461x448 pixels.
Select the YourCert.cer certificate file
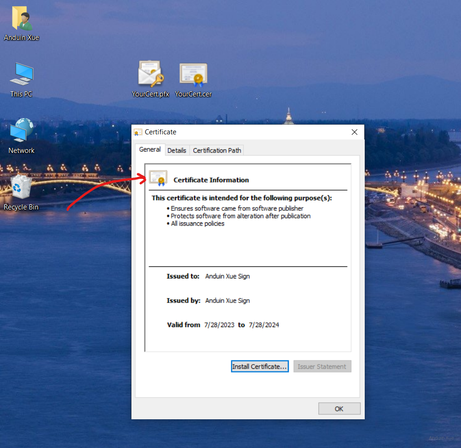[193, 75]
